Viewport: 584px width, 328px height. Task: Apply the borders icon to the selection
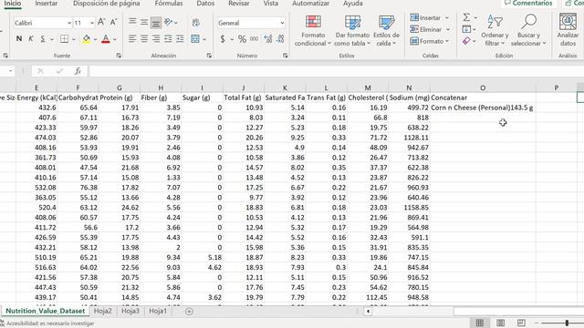(65, 39)
